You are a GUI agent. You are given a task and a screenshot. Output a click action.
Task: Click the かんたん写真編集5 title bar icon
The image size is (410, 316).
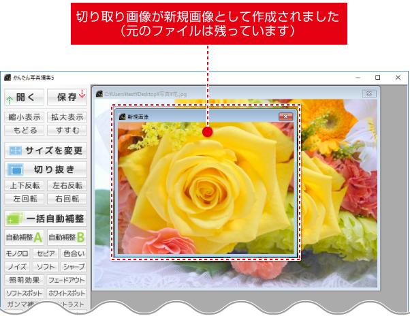7,78
